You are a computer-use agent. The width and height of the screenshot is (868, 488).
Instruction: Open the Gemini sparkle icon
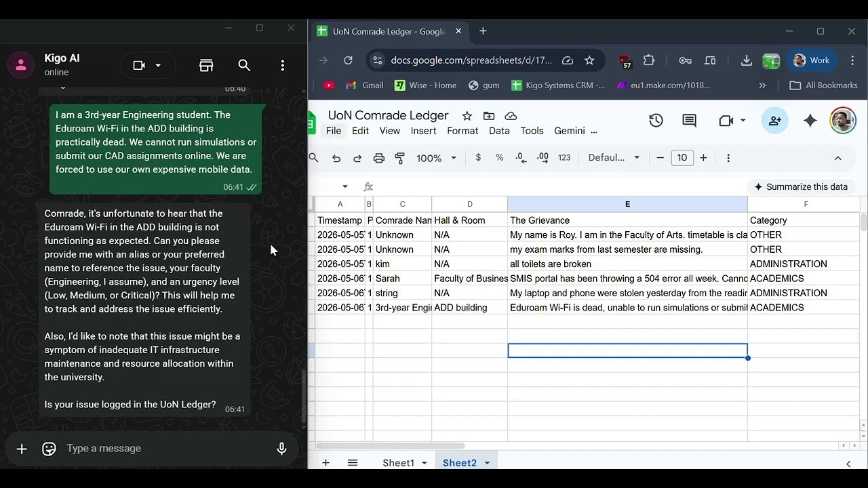(x=810, y=121)
